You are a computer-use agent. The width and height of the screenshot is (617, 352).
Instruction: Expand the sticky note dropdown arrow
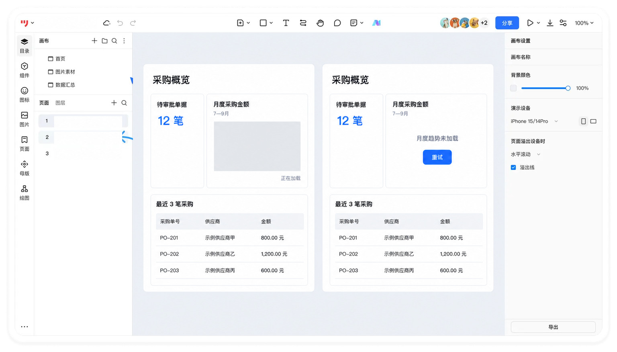[362, 23]
